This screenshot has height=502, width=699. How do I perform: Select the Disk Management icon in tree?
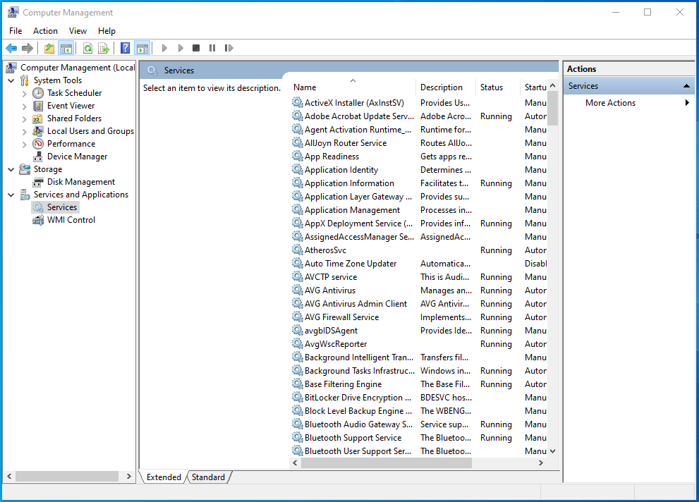(38, 182)
